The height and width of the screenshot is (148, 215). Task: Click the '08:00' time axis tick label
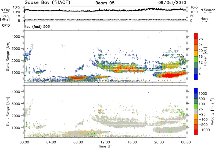[x=78, y=142]
